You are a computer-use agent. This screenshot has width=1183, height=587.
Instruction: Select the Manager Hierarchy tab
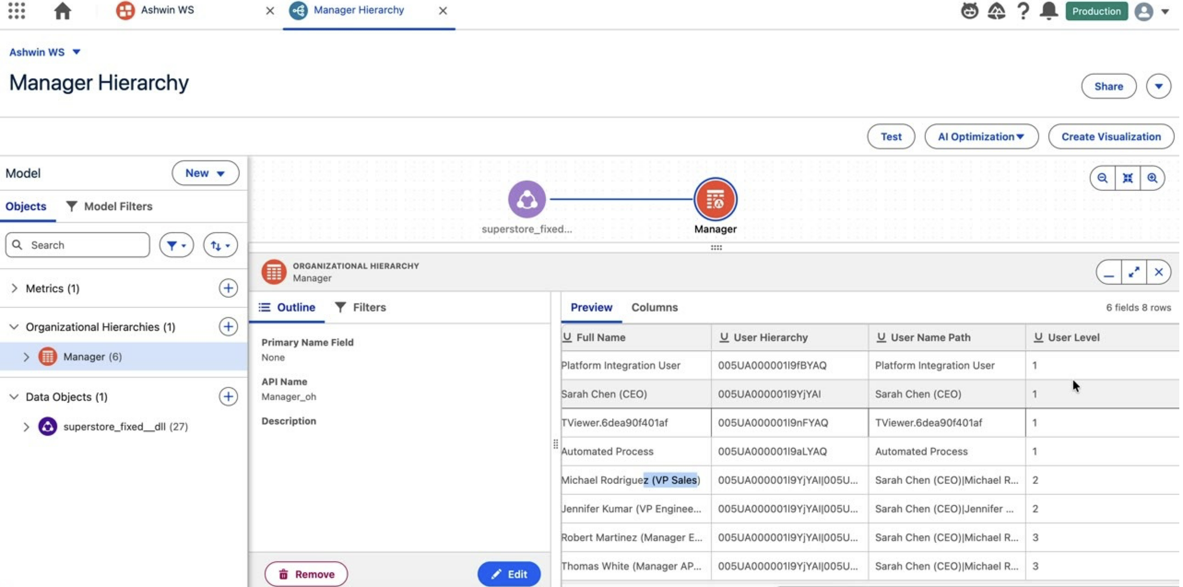pos(359,10)
